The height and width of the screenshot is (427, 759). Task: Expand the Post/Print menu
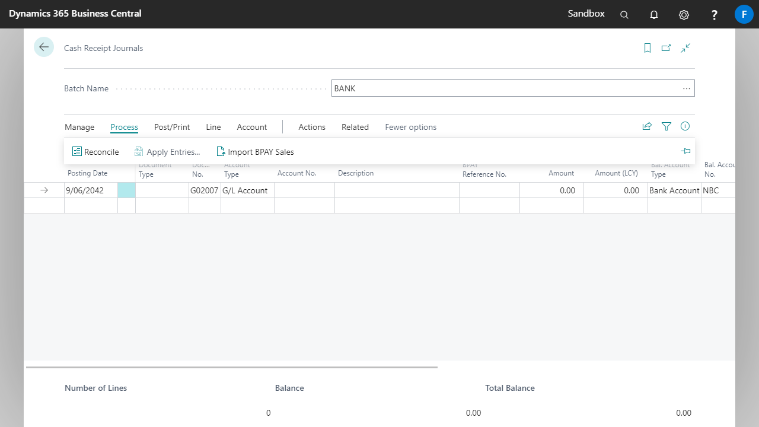172,127
